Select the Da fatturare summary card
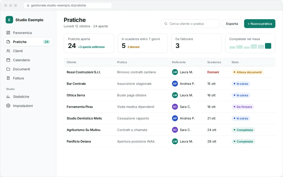 (x=196, y=43)
